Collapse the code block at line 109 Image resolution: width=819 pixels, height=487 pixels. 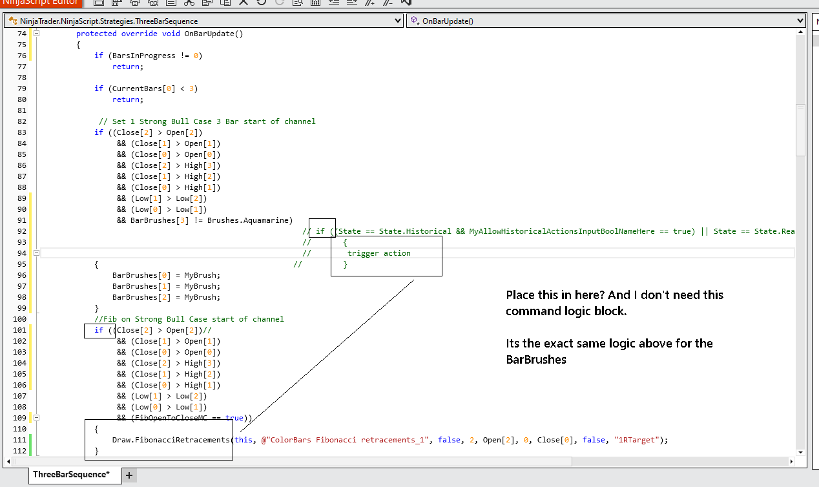coord(37,418)
